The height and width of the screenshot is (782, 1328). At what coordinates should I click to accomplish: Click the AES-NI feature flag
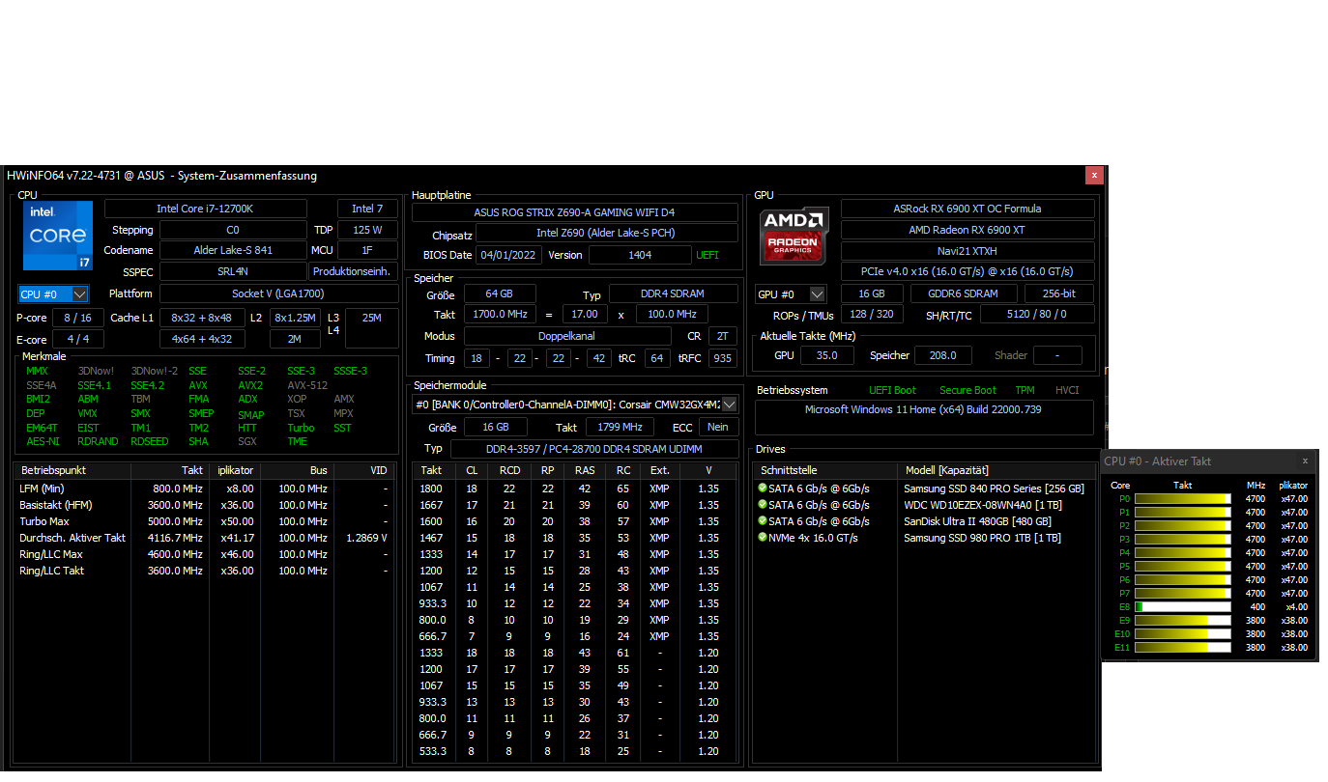[x=43, y=442]
